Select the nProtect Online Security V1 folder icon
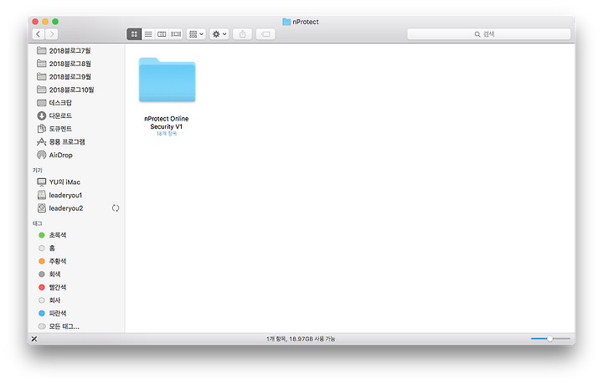 tap(167, 80)
